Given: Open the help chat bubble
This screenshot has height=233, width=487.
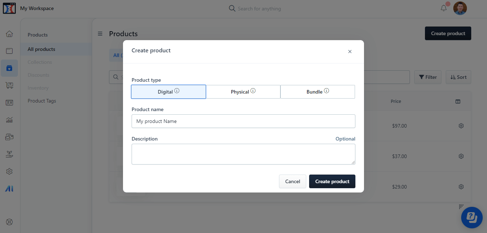Looking at the screenshot, I should click(x=472, y=217).
